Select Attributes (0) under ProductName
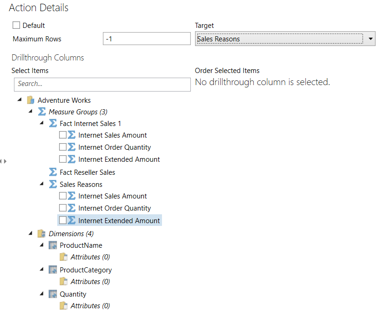384x324 pixels. pos(90,257)
